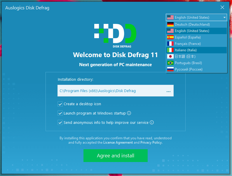Close the Auslogics Disk Defrag installer
Image resolution: width=232 pixels, height=176 pixels.
point(222,7)
